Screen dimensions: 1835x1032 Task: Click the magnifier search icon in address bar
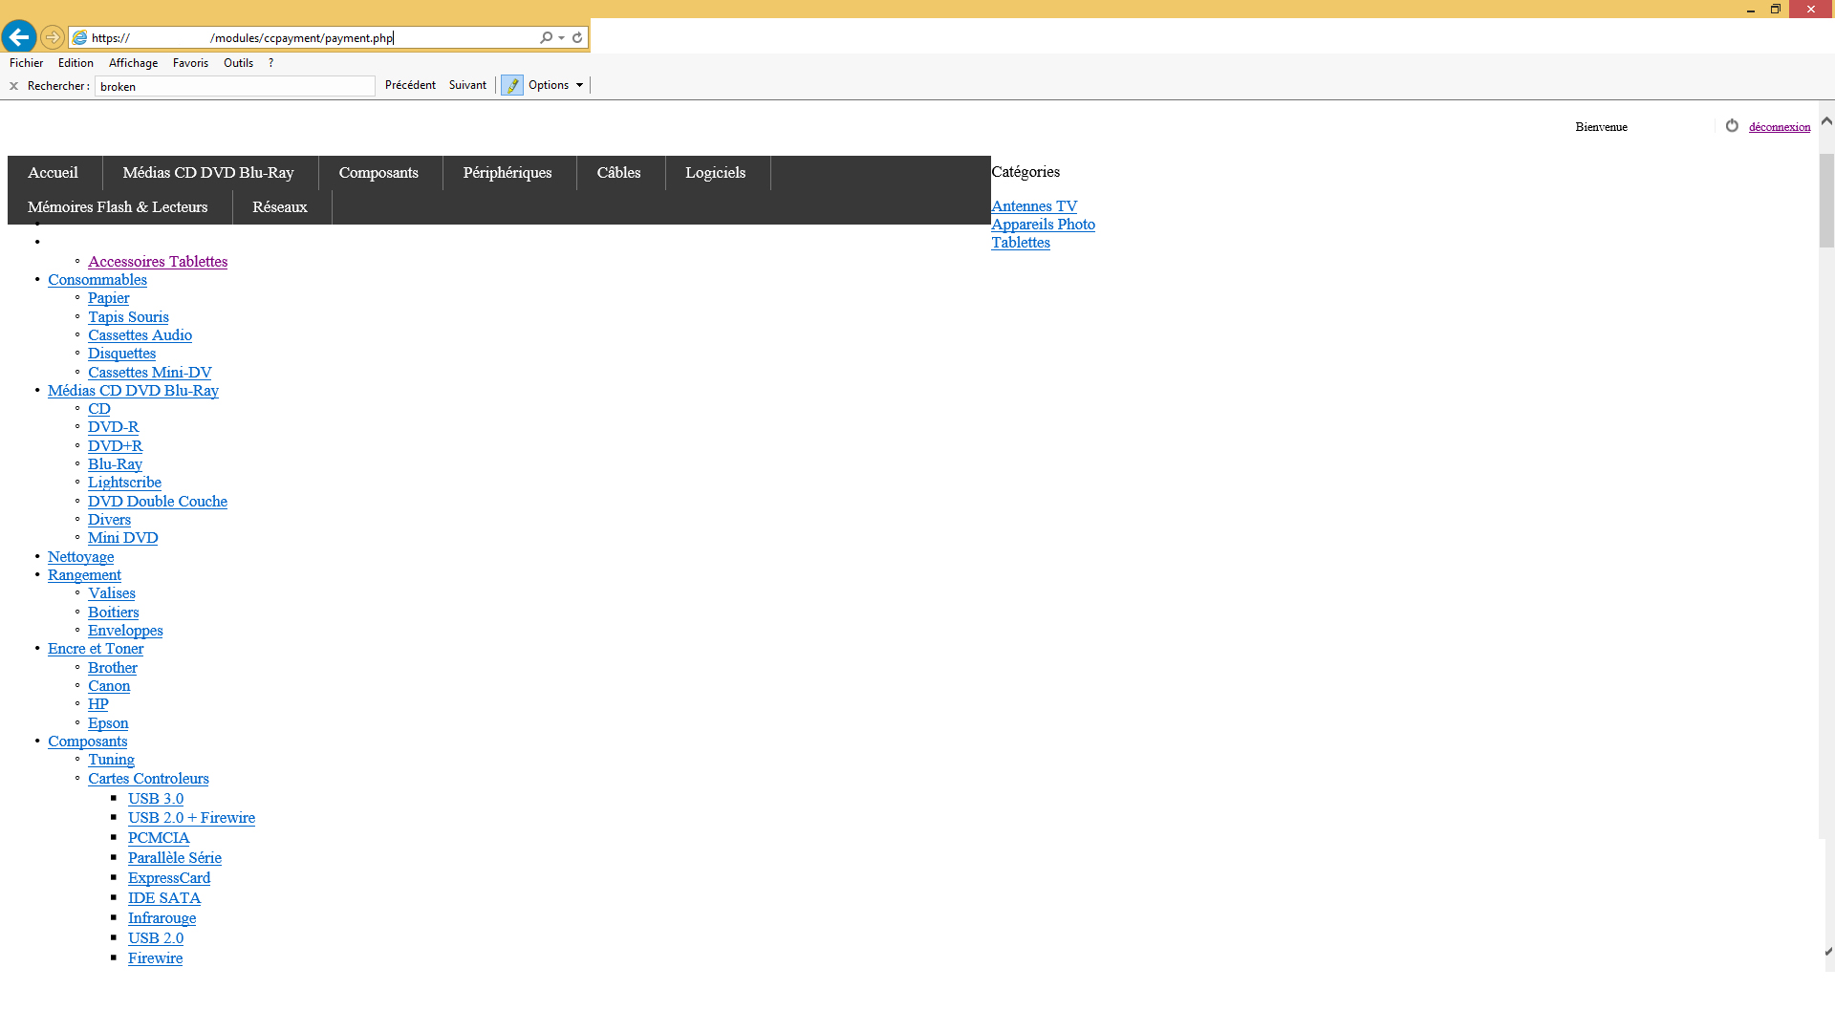[x=546, y=38]
